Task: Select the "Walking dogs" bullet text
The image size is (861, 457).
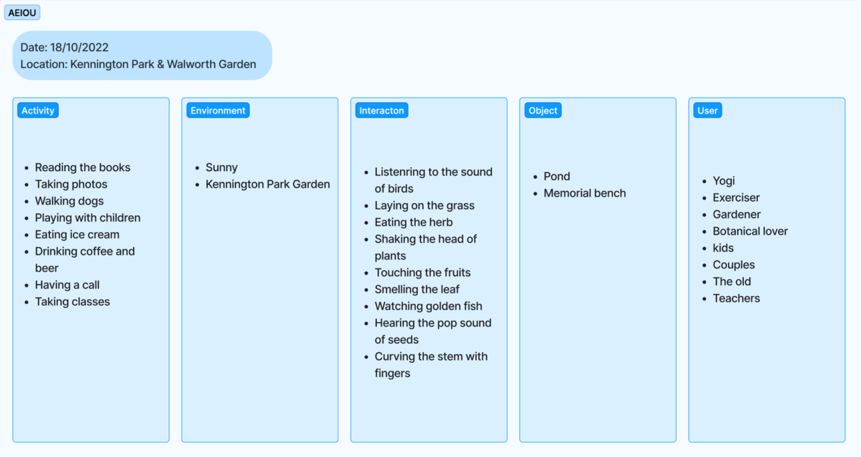Action: click(69, 201)
